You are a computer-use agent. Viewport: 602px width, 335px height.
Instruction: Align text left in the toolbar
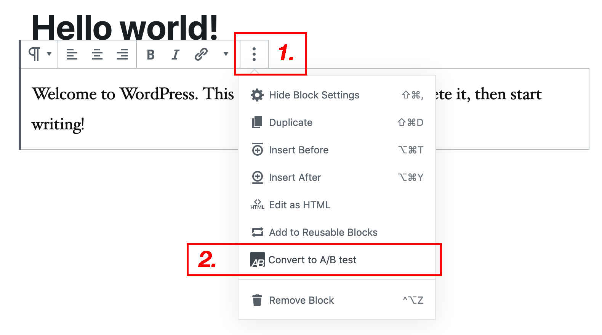(72, 54)
